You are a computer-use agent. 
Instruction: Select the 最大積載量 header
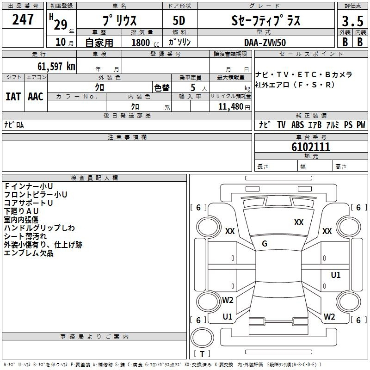(x=230, y=77)
